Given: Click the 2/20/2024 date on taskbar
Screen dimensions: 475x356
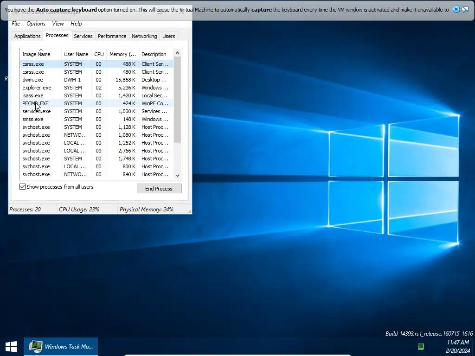Looking at the screenshot, I should tap(458, 351).
